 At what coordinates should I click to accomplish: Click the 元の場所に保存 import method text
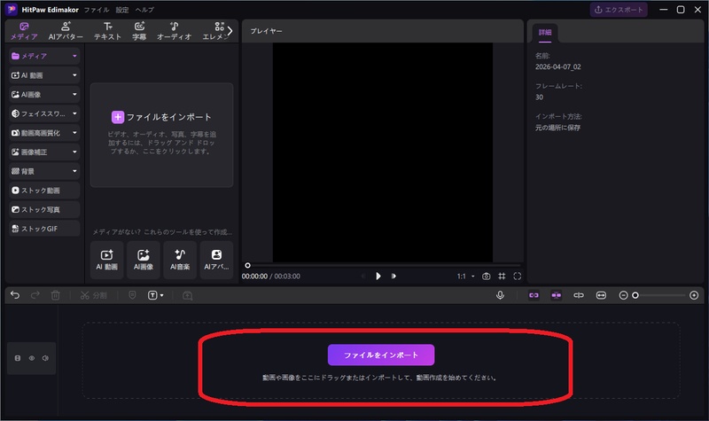click(558, 128)
